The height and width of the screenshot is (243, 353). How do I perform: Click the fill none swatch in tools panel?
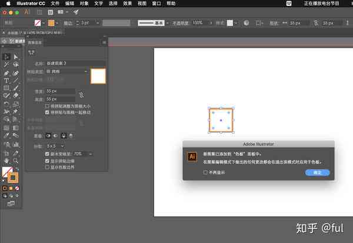6,172
